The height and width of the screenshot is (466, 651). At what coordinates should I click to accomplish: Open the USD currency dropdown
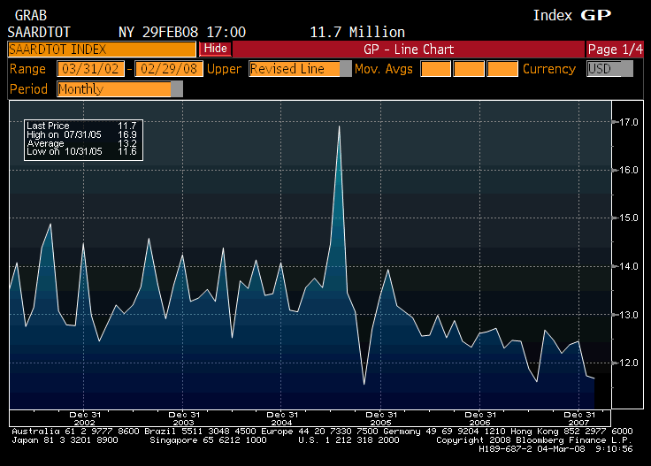coord(610,69)
